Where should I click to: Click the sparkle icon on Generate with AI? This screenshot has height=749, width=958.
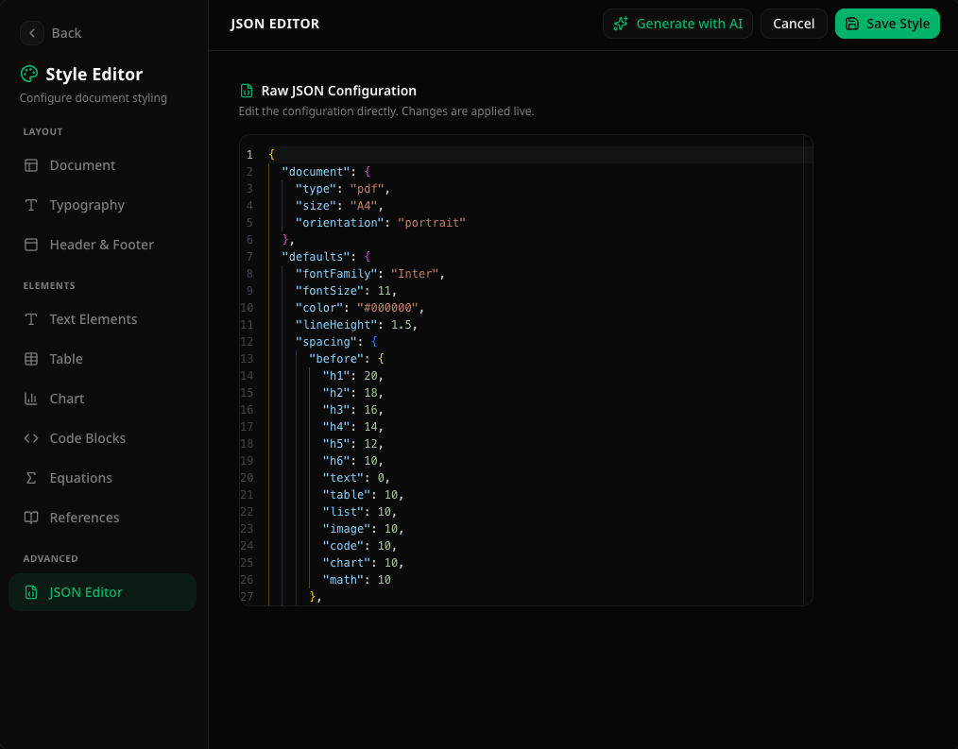point(622,23)
